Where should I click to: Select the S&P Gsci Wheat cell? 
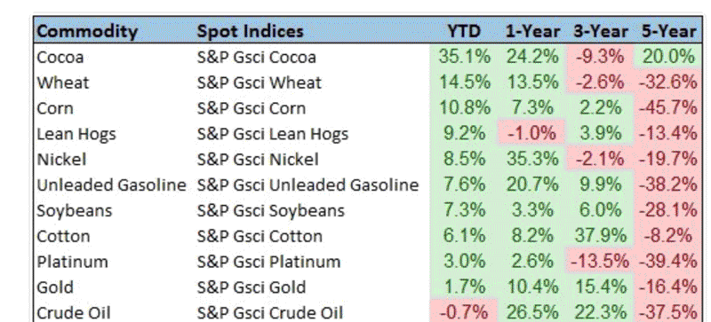click(259, 82)
